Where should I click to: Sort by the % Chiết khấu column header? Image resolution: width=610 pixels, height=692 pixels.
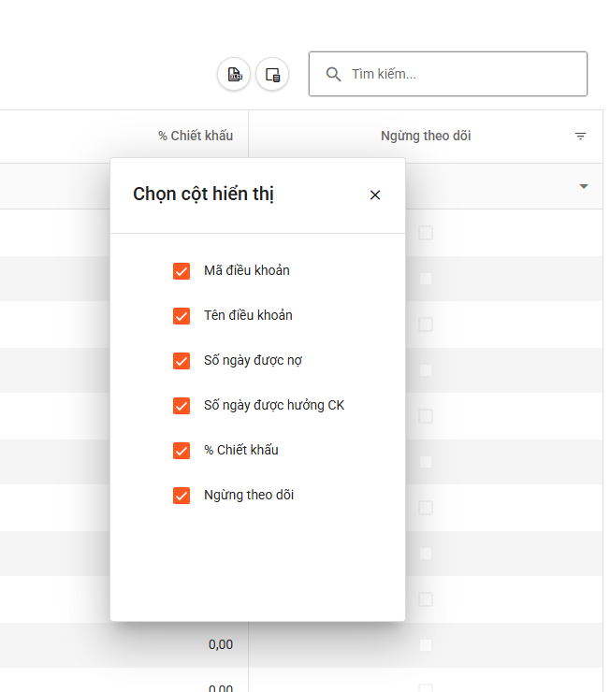(x=196, y=136)
